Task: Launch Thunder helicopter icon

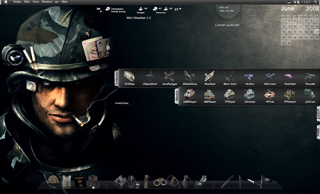Action: tap(310, 78)
